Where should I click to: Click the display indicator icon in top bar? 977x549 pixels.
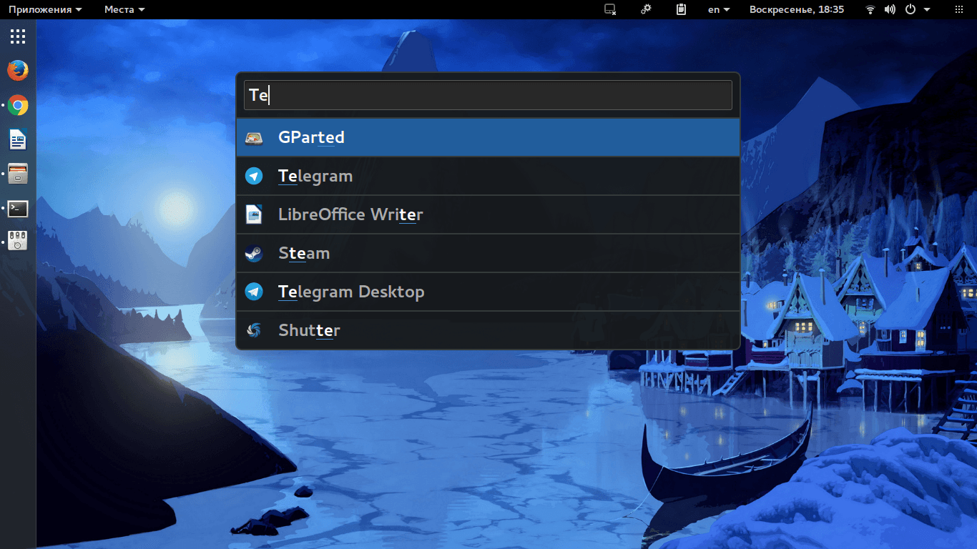click(610, 9)
